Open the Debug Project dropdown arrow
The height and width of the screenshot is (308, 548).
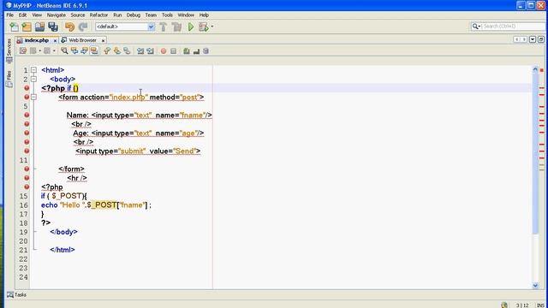pyautogui.click(x=212, y=27)
